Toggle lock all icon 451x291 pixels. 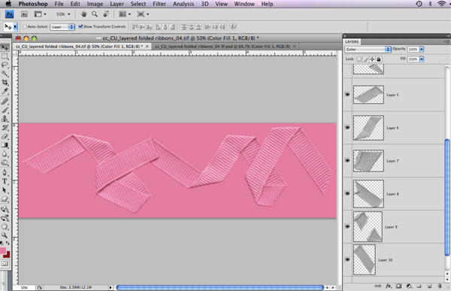(379, 59)
